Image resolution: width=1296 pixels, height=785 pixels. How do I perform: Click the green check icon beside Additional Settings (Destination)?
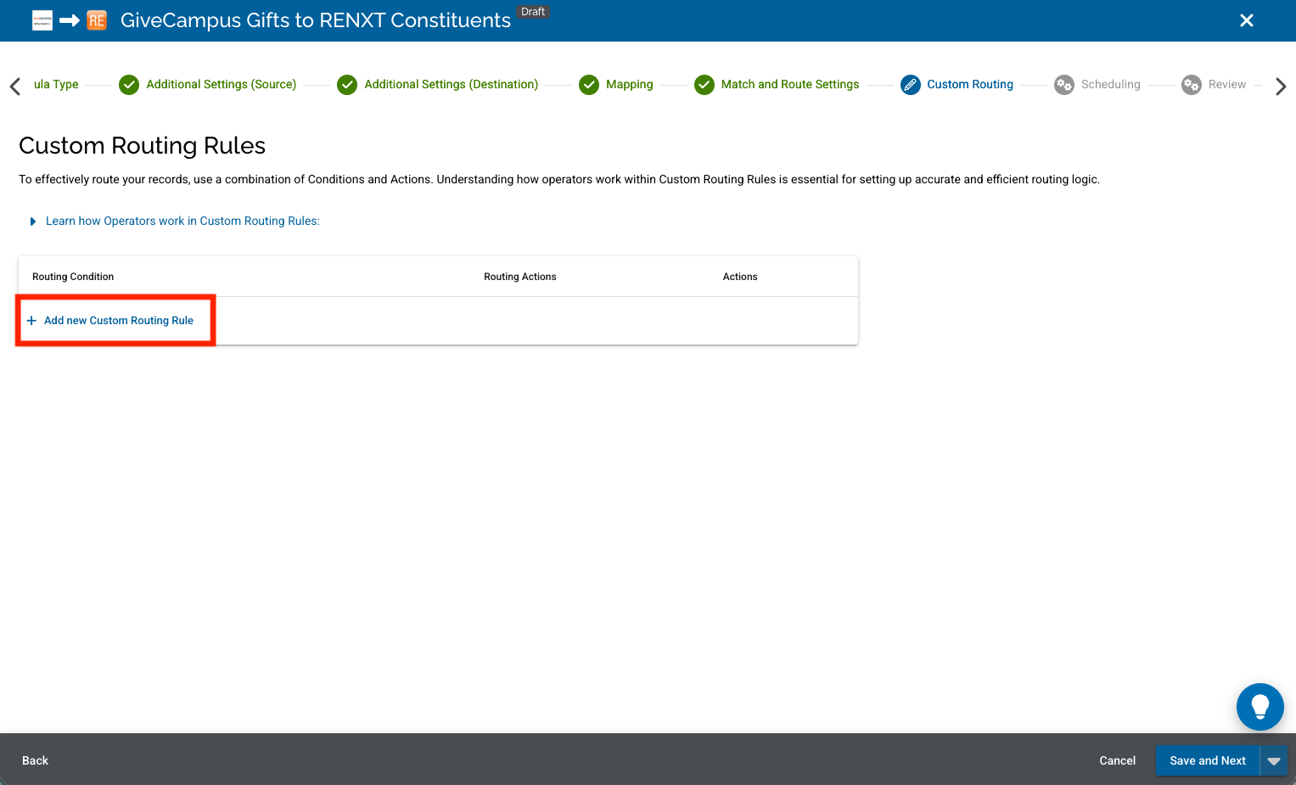coord(347,85)
